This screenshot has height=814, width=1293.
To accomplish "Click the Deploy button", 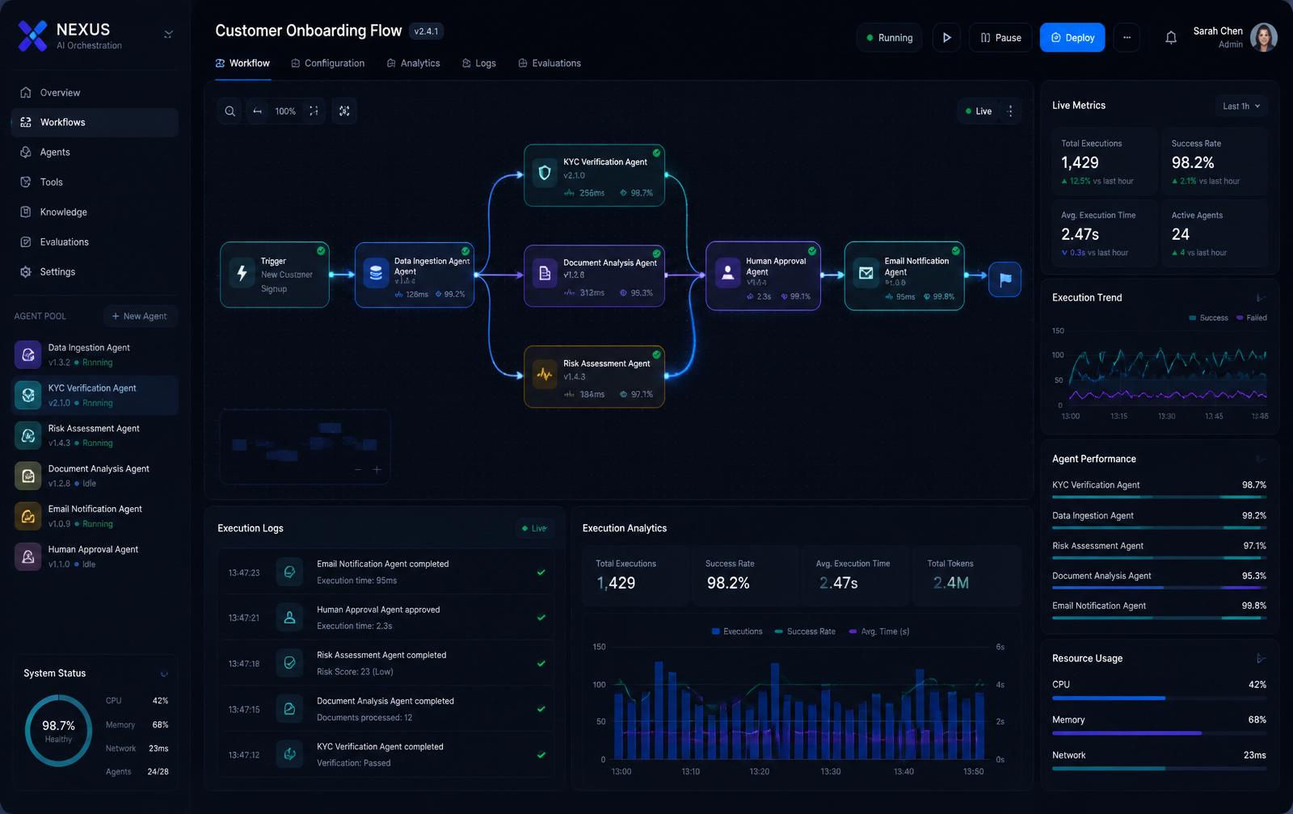I will pyautogui.click(x=1072, y=37).
